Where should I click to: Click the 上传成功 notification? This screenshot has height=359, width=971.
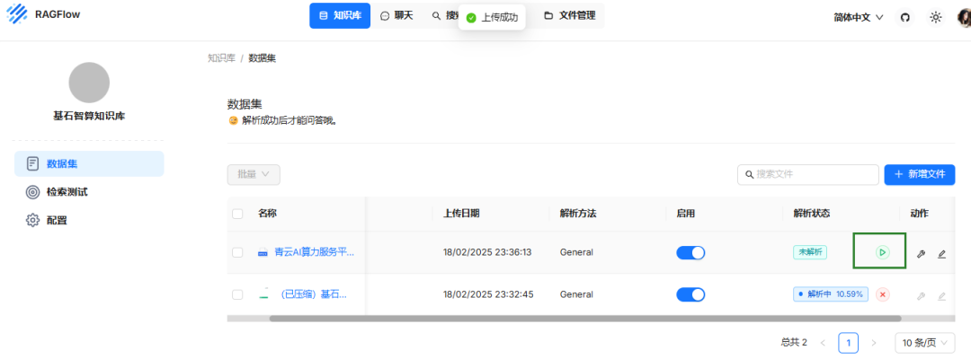coord(492,17)
